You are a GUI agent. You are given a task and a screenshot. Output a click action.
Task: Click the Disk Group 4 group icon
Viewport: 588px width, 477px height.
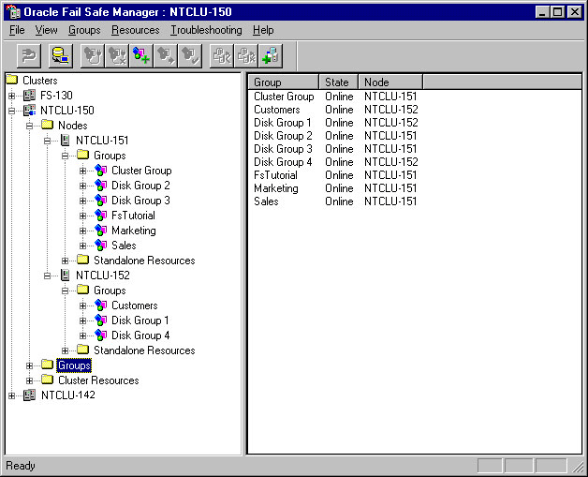[101, 335]
